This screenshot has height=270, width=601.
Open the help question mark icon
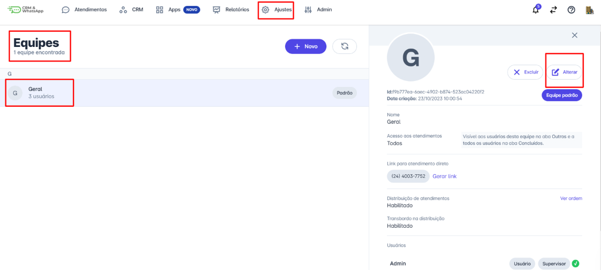pyautogui.click(x=571, y=10)
